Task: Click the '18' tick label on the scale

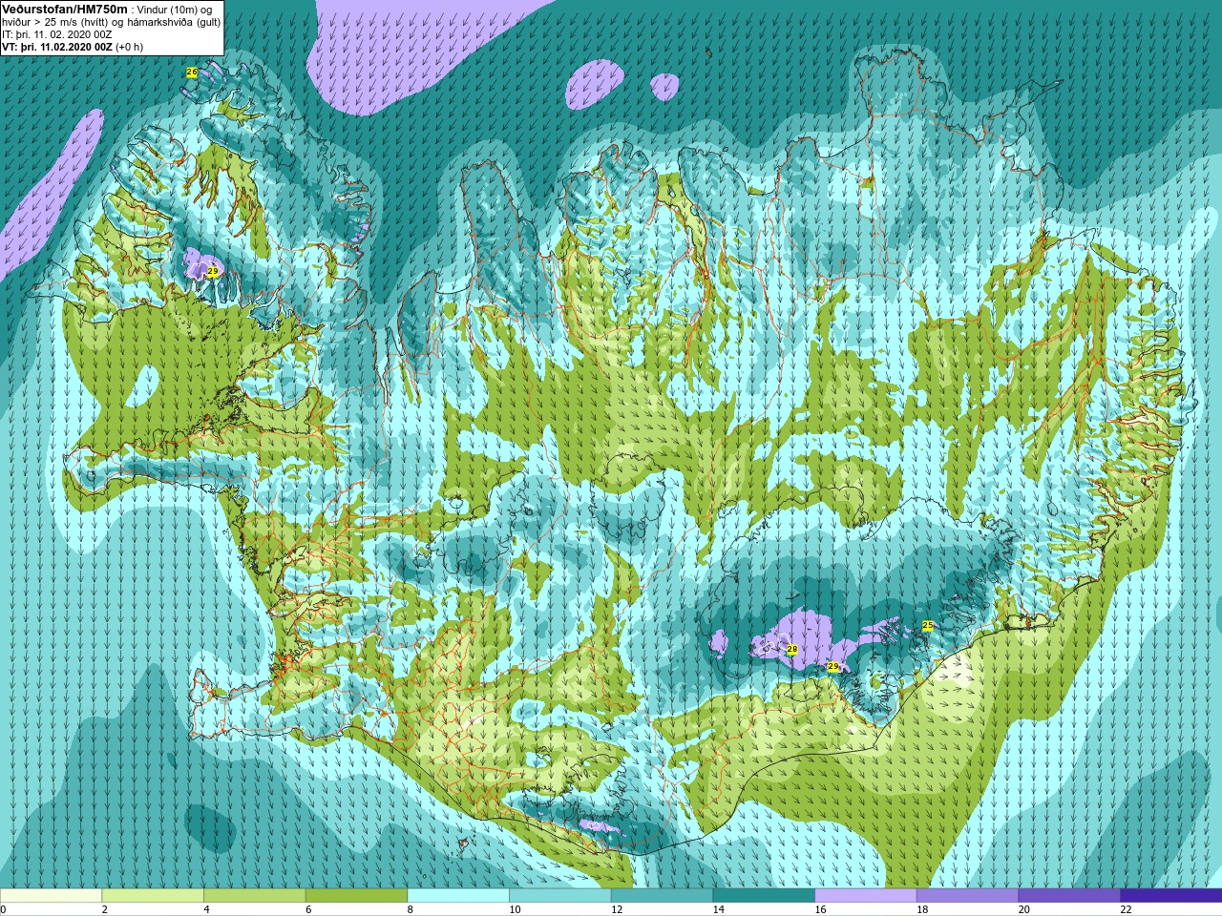Action: (922, 909)
